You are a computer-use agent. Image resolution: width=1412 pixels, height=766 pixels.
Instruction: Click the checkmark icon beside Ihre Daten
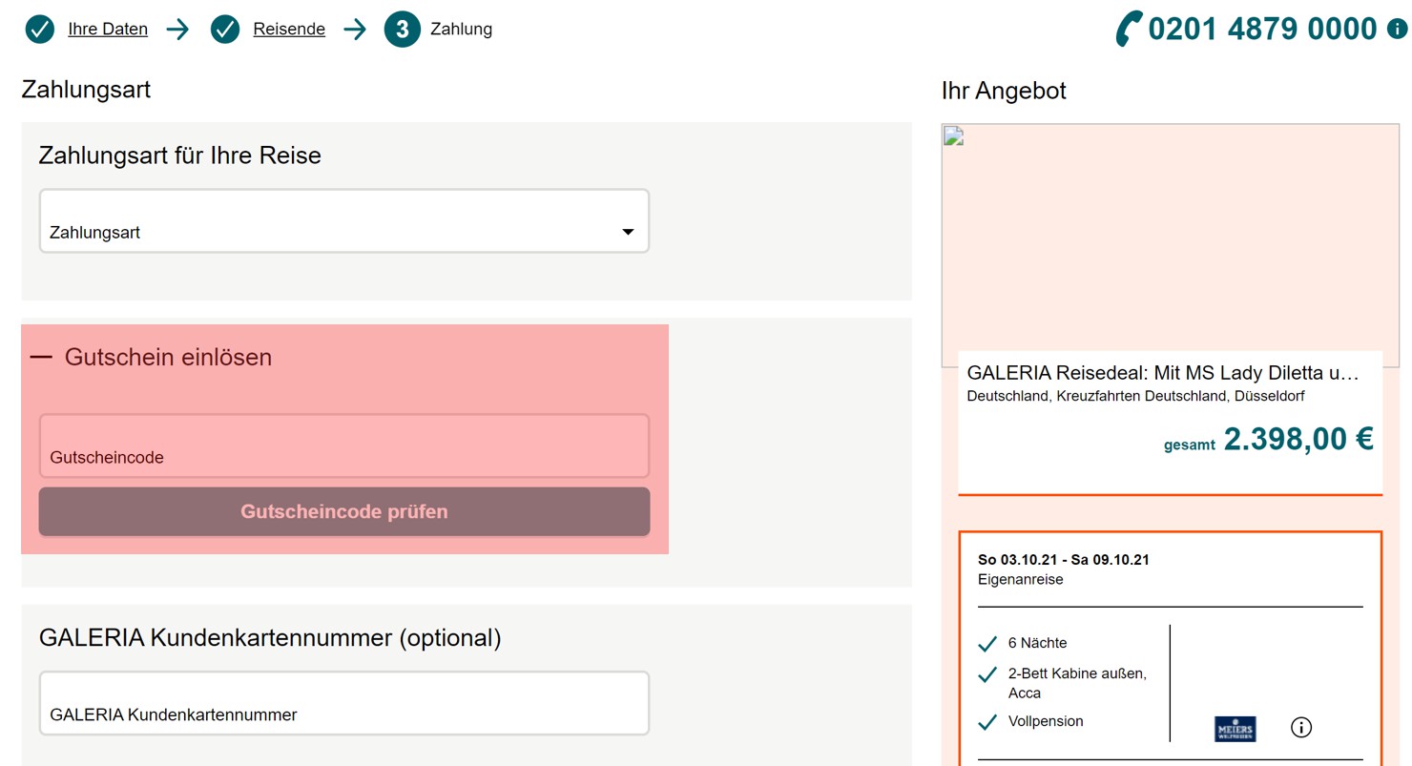[39, 30]
